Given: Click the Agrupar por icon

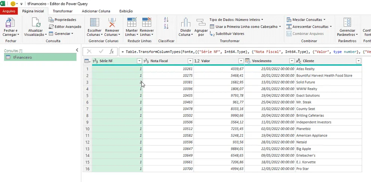Looking at the screenshot, I should [201, 22].
